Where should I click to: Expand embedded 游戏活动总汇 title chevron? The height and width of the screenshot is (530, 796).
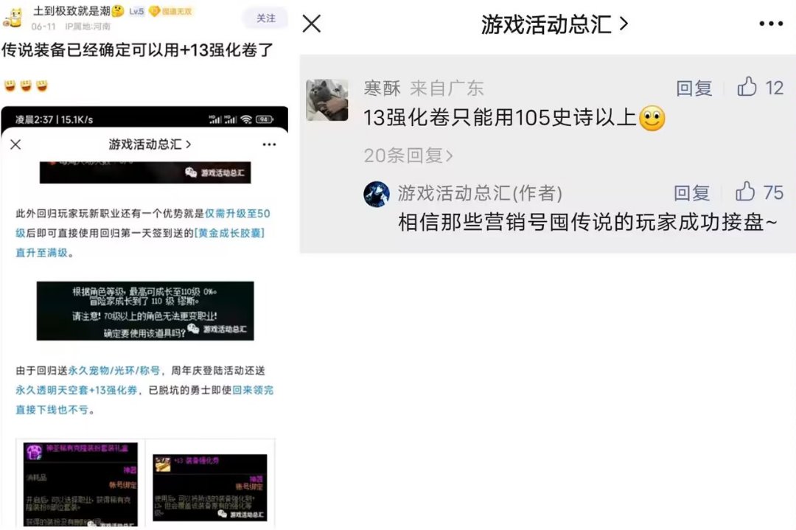pos(189,144)
